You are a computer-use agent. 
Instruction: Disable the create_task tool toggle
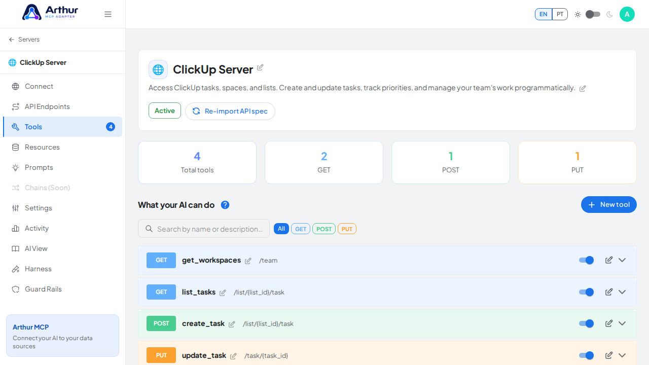click(586, 323)
